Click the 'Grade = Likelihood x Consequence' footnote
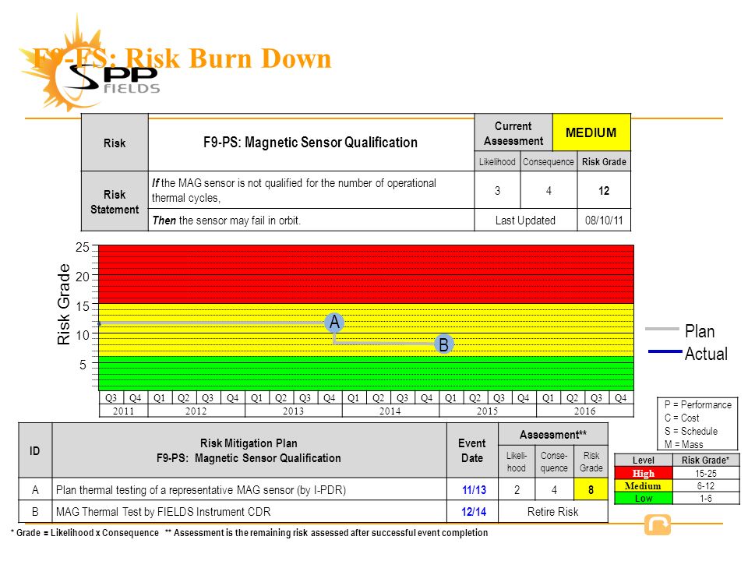 tap(85, 533)
